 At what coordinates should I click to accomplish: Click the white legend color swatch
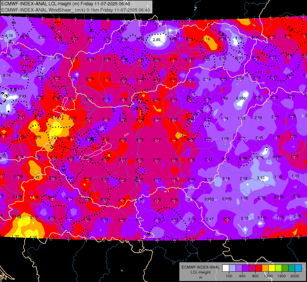coord(226,268)
